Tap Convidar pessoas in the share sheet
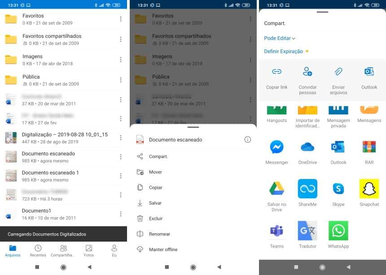Image resolution: width=386 pixels, height=275 pixels. point(307,80)
